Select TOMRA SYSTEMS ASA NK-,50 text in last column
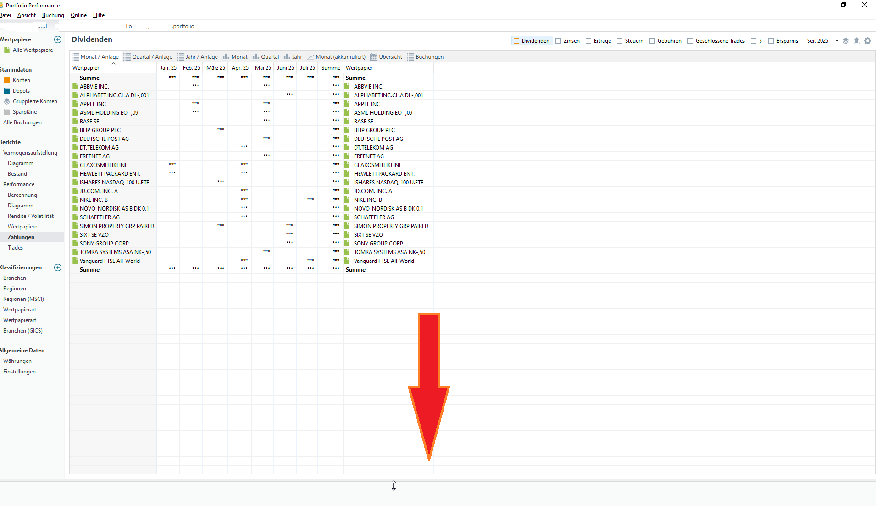The width and height of the screenshot is (876, 506). click(x=389, y=252)
